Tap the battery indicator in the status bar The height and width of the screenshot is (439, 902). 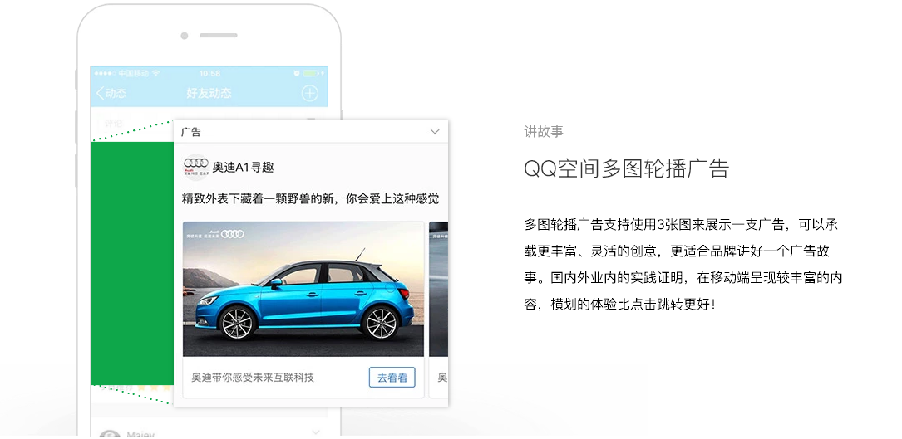(311, 74)
